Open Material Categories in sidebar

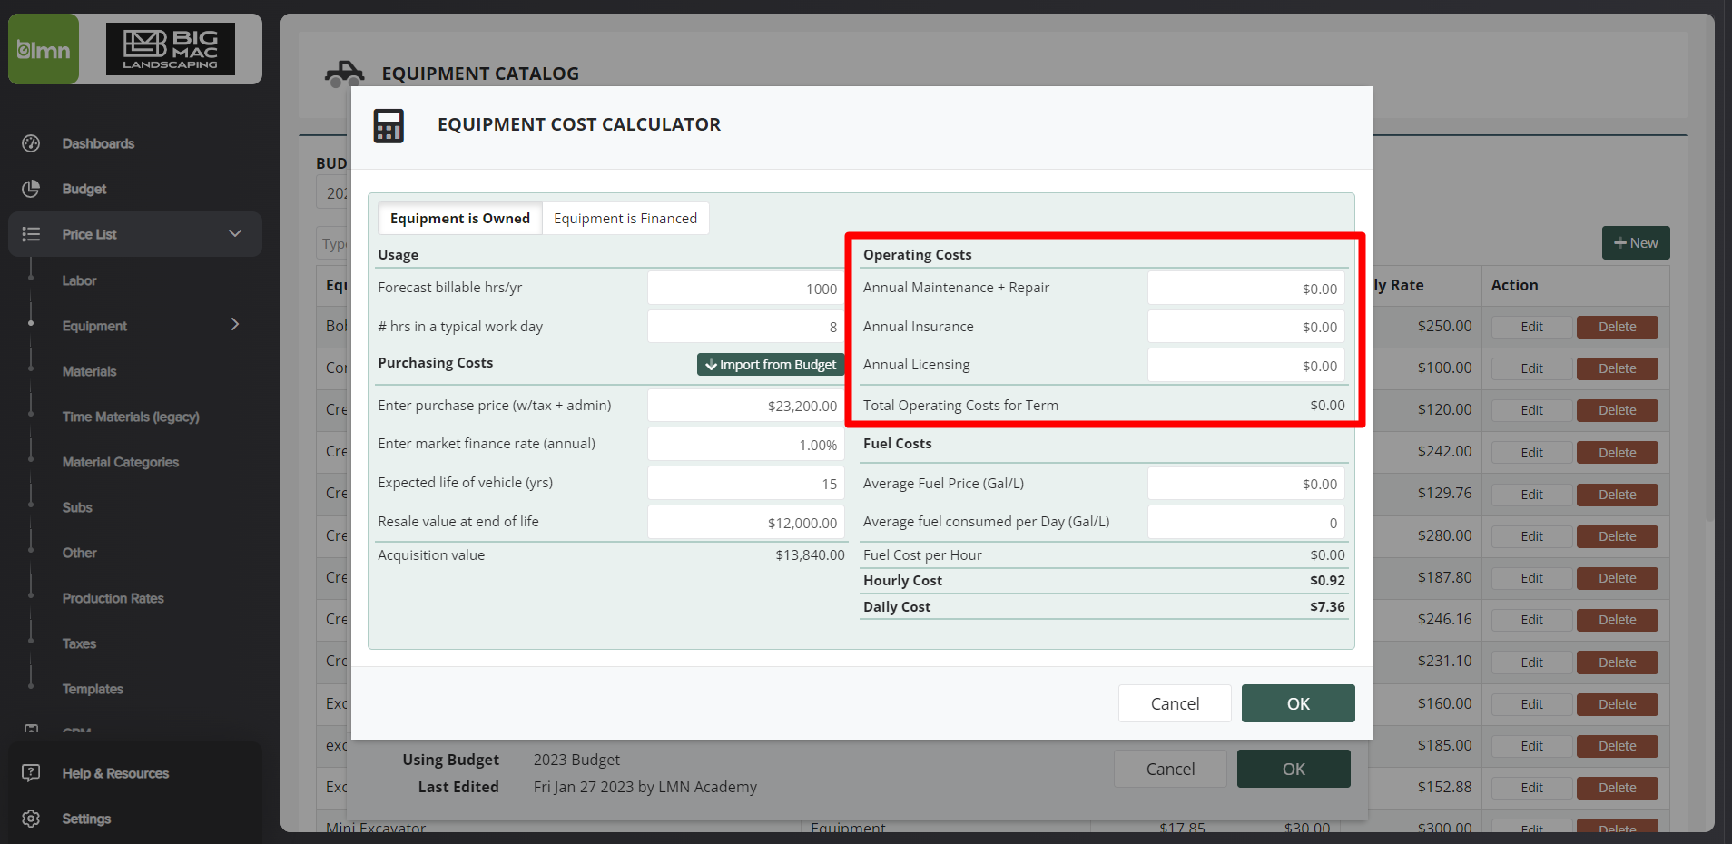coord(121,462)
